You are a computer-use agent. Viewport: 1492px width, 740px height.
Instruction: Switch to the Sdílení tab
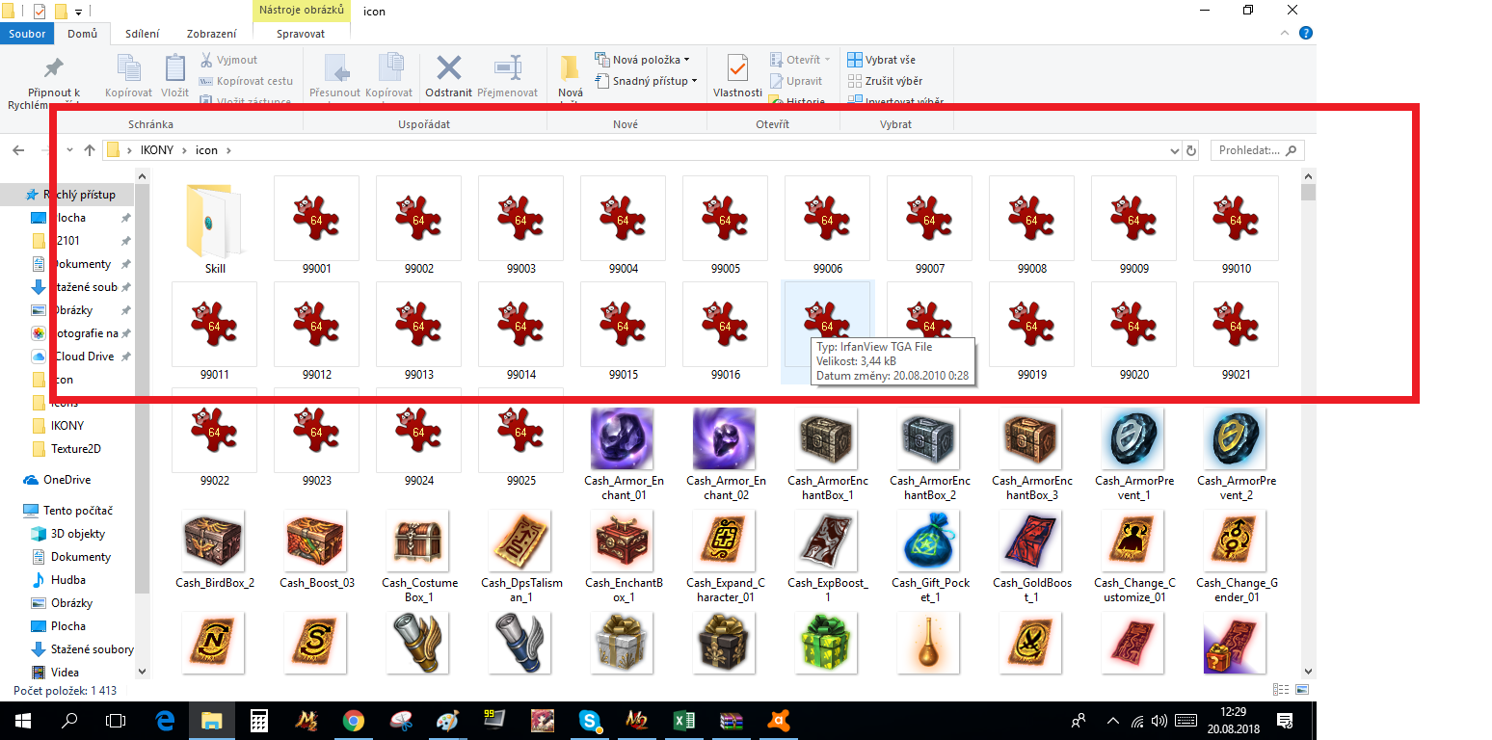(x=141, y=34)
